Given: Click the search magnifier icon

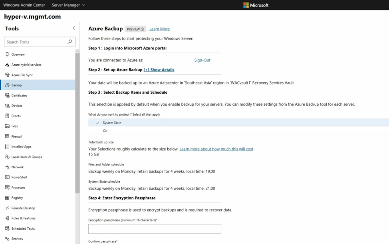Looking at the screenshot, I should (x=70, y=42).
